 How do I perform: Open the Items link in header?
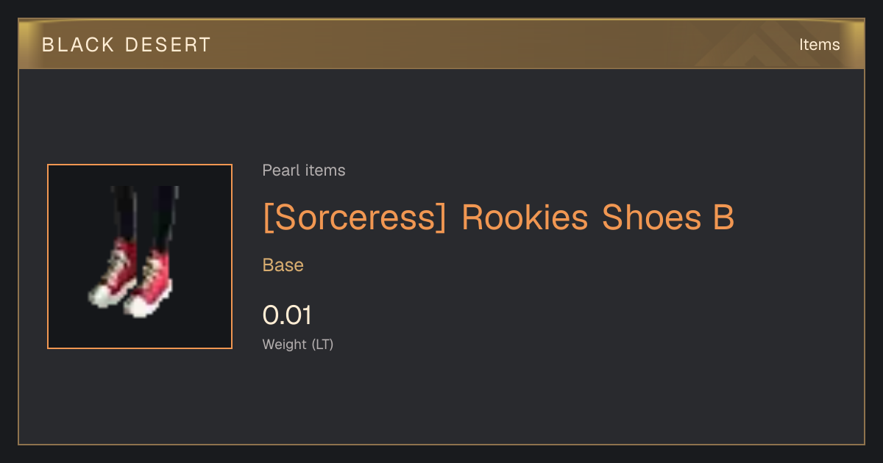click(x=819, y=45)
